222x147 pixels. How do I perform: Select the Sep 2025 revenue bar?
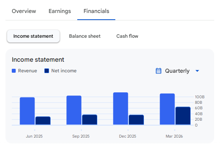click(x=74, y=110)
